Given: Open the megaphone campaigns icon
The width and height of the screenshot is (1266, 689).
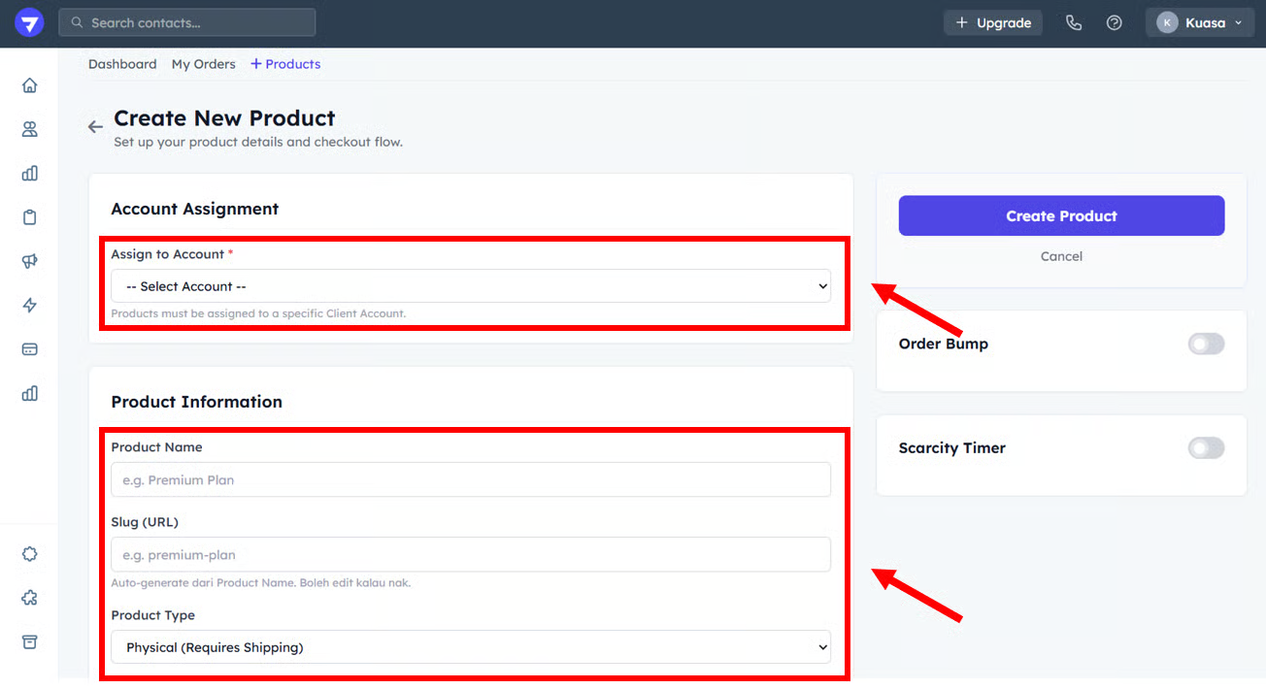Looking at the screenshot, I should click(29, 261).
